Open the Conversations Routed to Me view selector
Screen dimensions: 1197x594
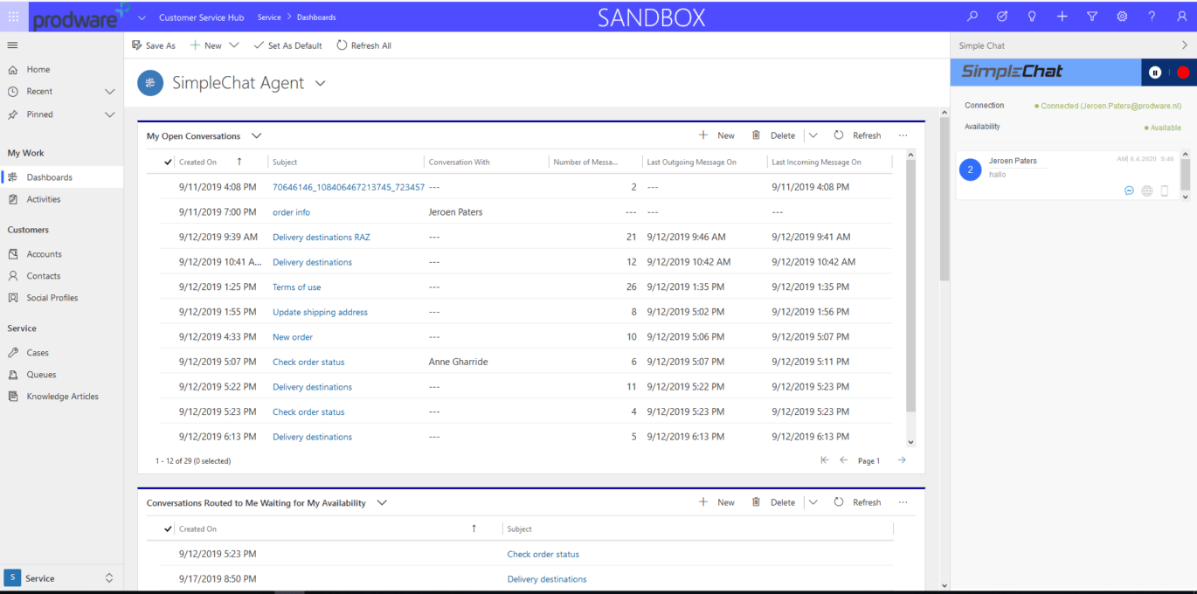pyautogui.click(x=382, y=502)
